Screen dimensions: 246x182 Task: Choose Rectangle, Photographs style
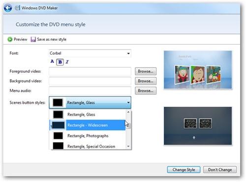point(88,136)
